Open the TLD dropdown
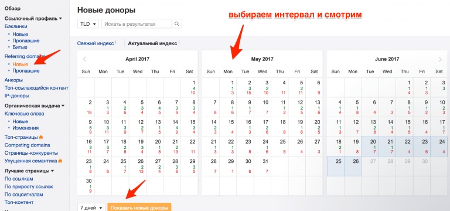 (x=88, y=24)
